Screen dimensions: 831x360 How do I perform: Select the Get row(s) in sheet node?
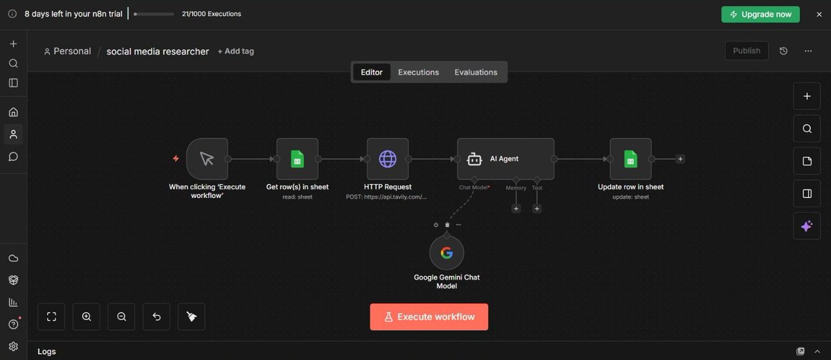pos(297,159)
